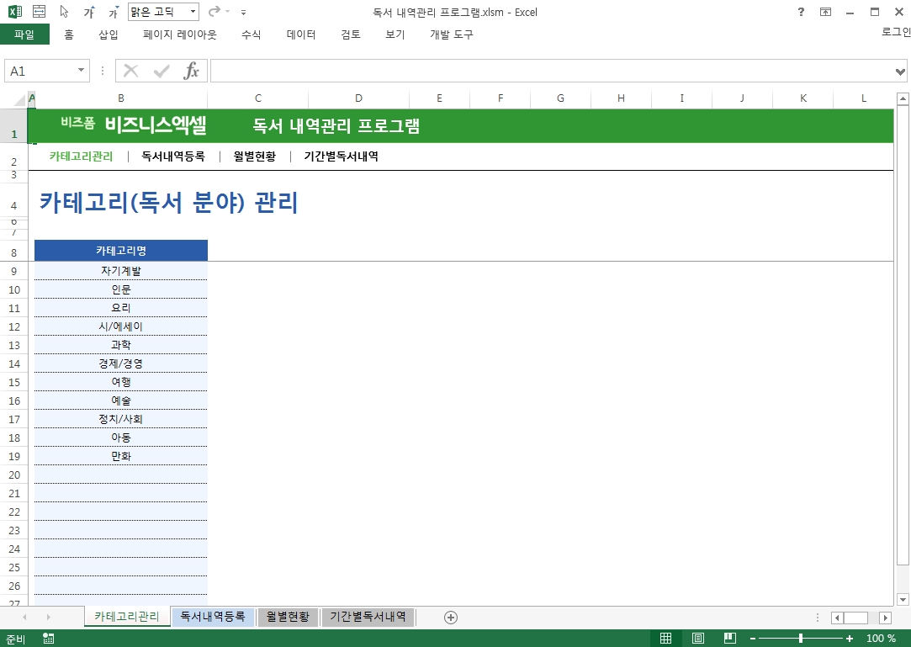Select the 만화 cell
The image size is (911, 647).
[x=121, y=456]
